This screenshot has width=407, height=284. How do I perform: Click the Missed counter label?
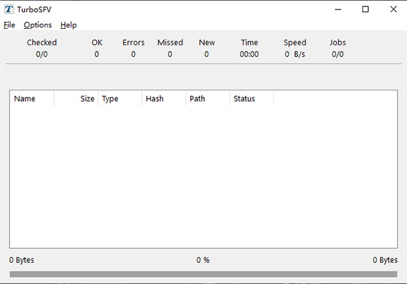tap(170, 43)
